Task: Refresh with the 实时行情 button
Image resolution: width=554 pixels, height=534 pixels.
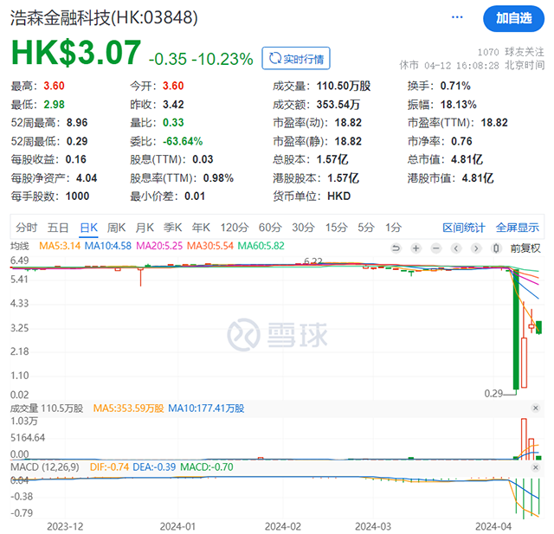Action: click(x=296, y=58)
